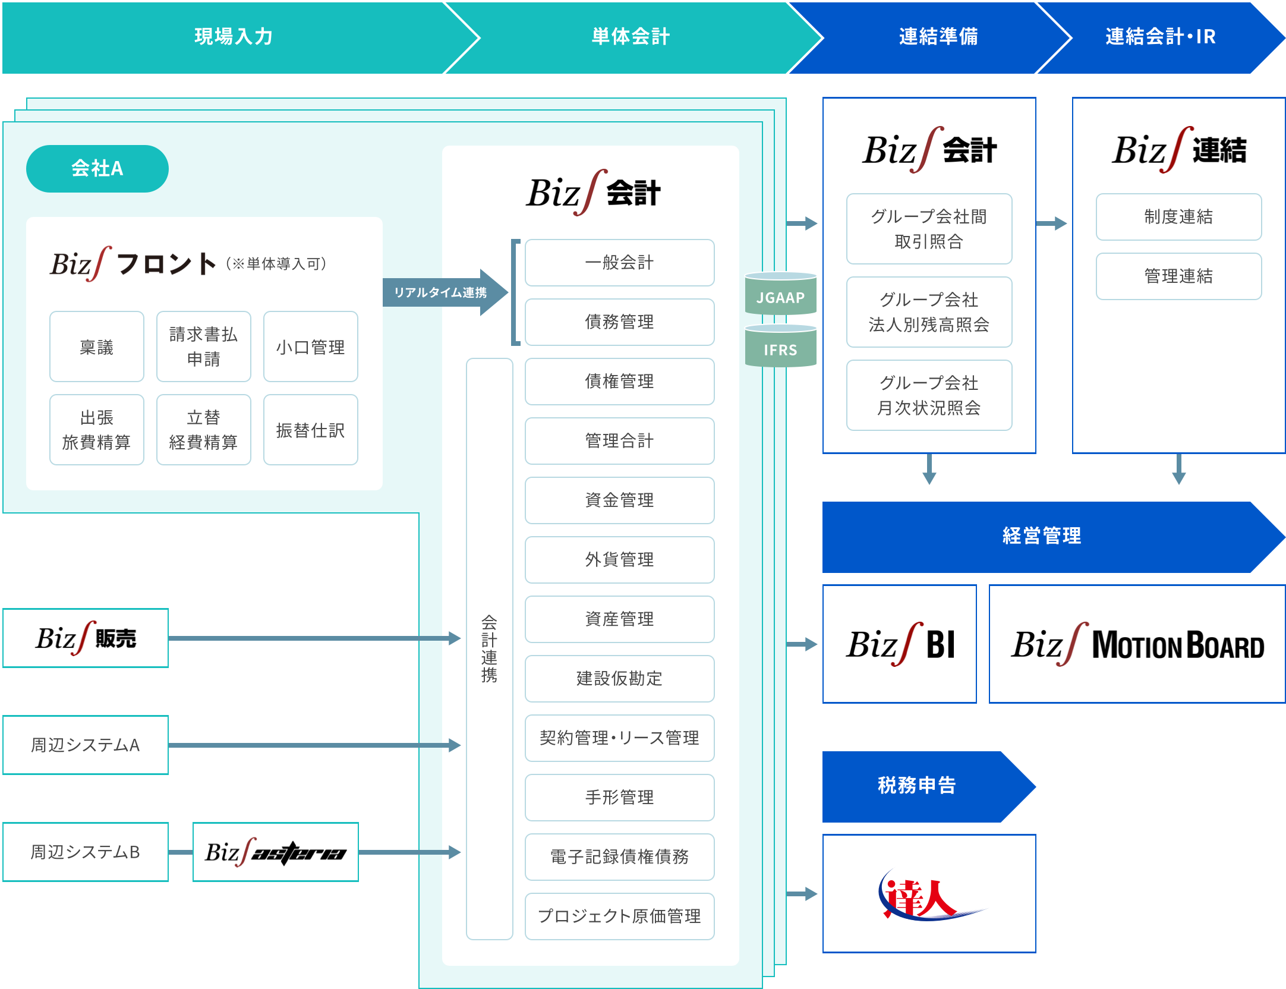1286x989 pixels.
Task: Click the Biz∫ 会計 logo in 連結準備 column
Action: (929, 150)
